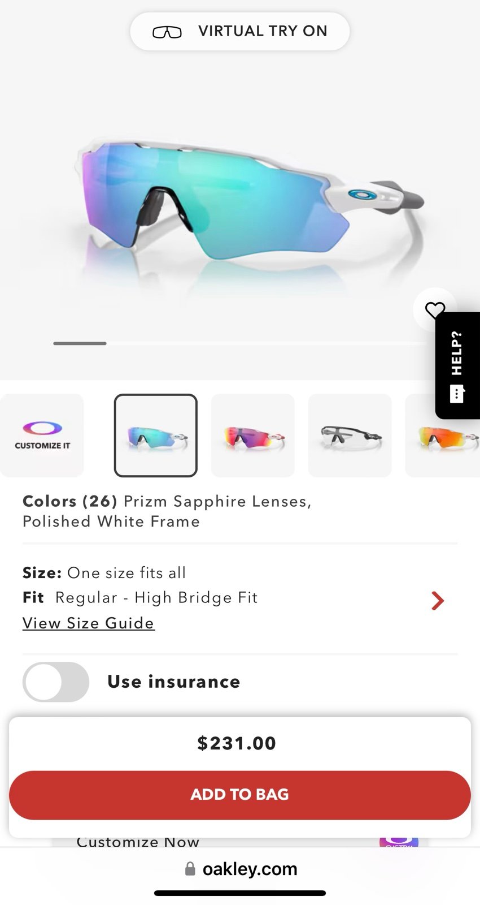Choose the clear lens black frame thumbnail

tap(350, 436)
